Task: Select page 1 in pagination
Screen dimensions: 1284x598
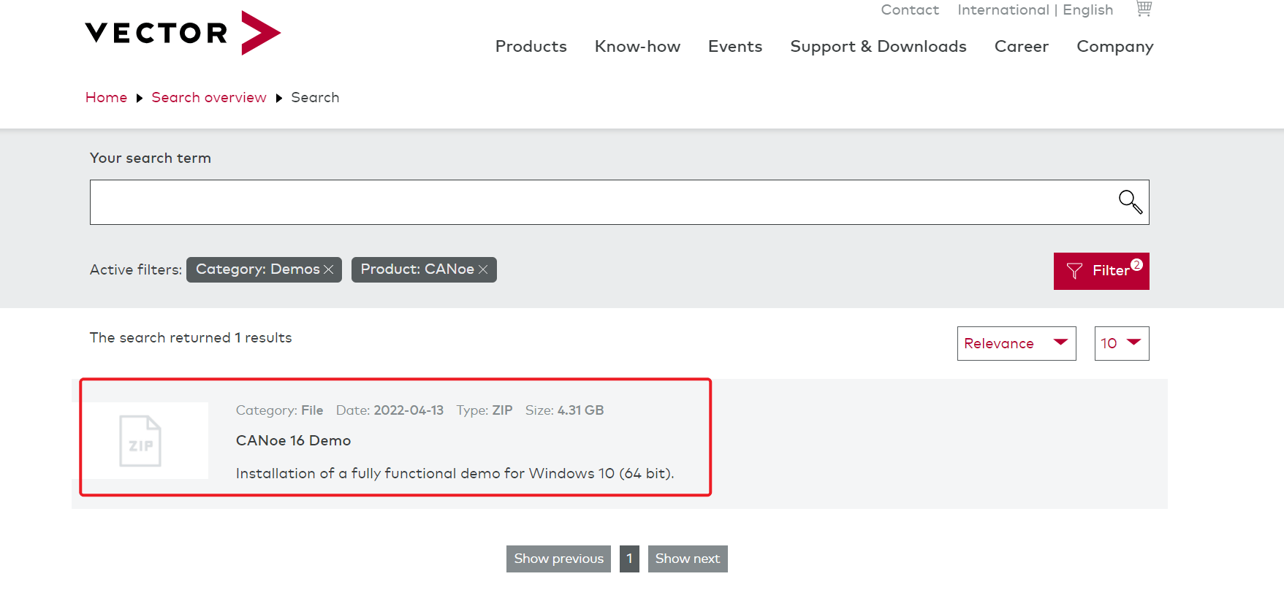Action: coord(629,559)
